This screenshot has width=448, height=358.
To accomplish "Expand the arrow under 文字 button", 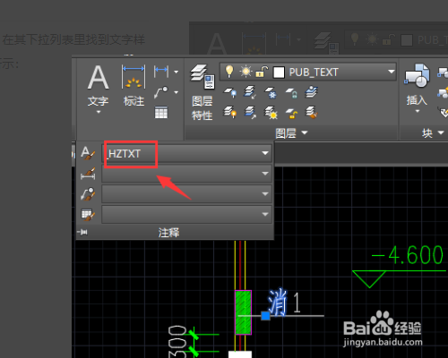I will click(x=99, y=112).
